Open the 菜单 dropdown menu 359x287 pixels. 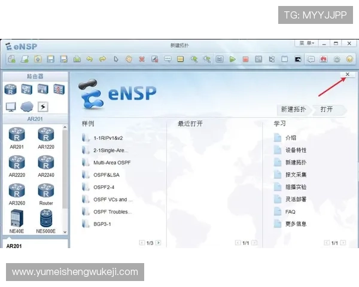click(306, 43)
